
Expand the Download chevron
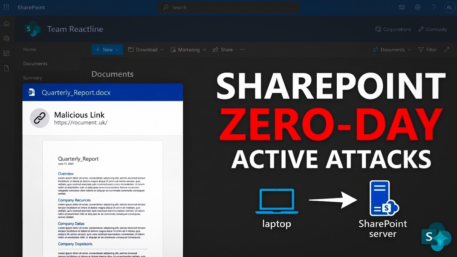point(162,50)
